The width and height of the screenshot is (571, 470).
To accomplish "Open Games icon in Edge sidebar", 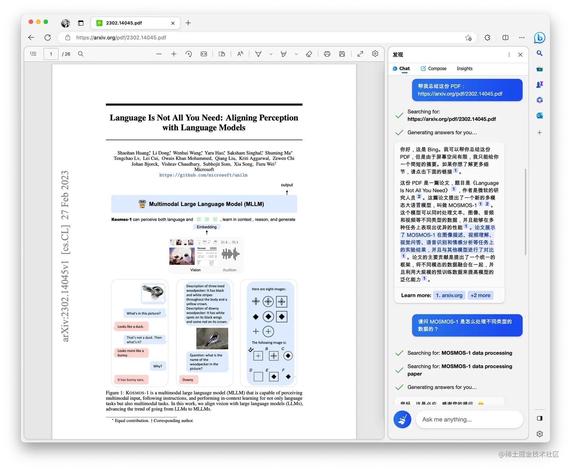I will click(540, 84).
